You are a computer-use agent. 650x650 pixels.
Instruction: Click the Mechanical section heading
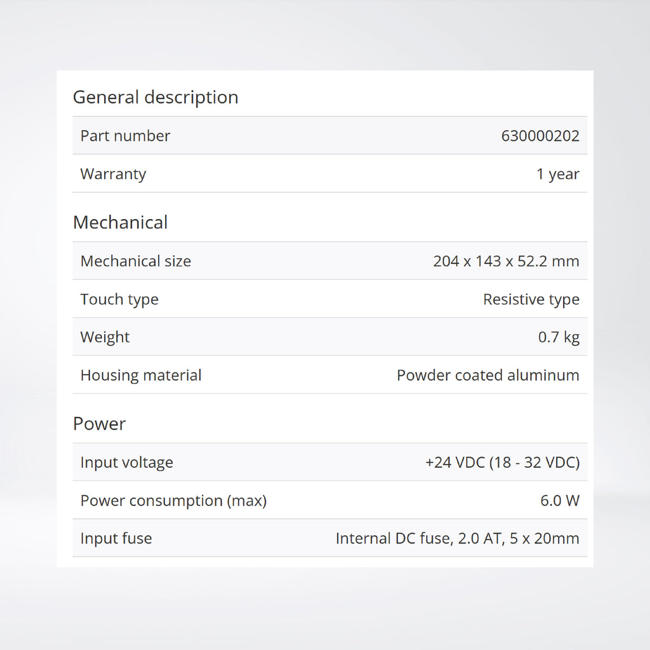point(121,222)
